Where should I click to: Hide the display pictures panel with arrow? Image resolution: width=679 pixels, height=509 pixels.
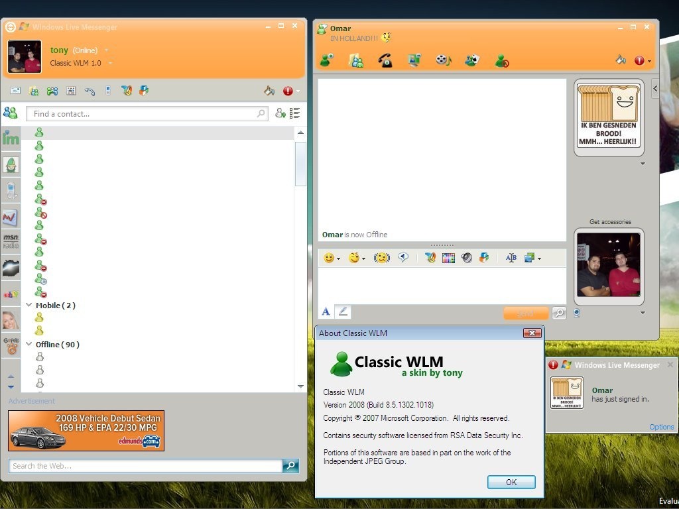coord(655,89)
